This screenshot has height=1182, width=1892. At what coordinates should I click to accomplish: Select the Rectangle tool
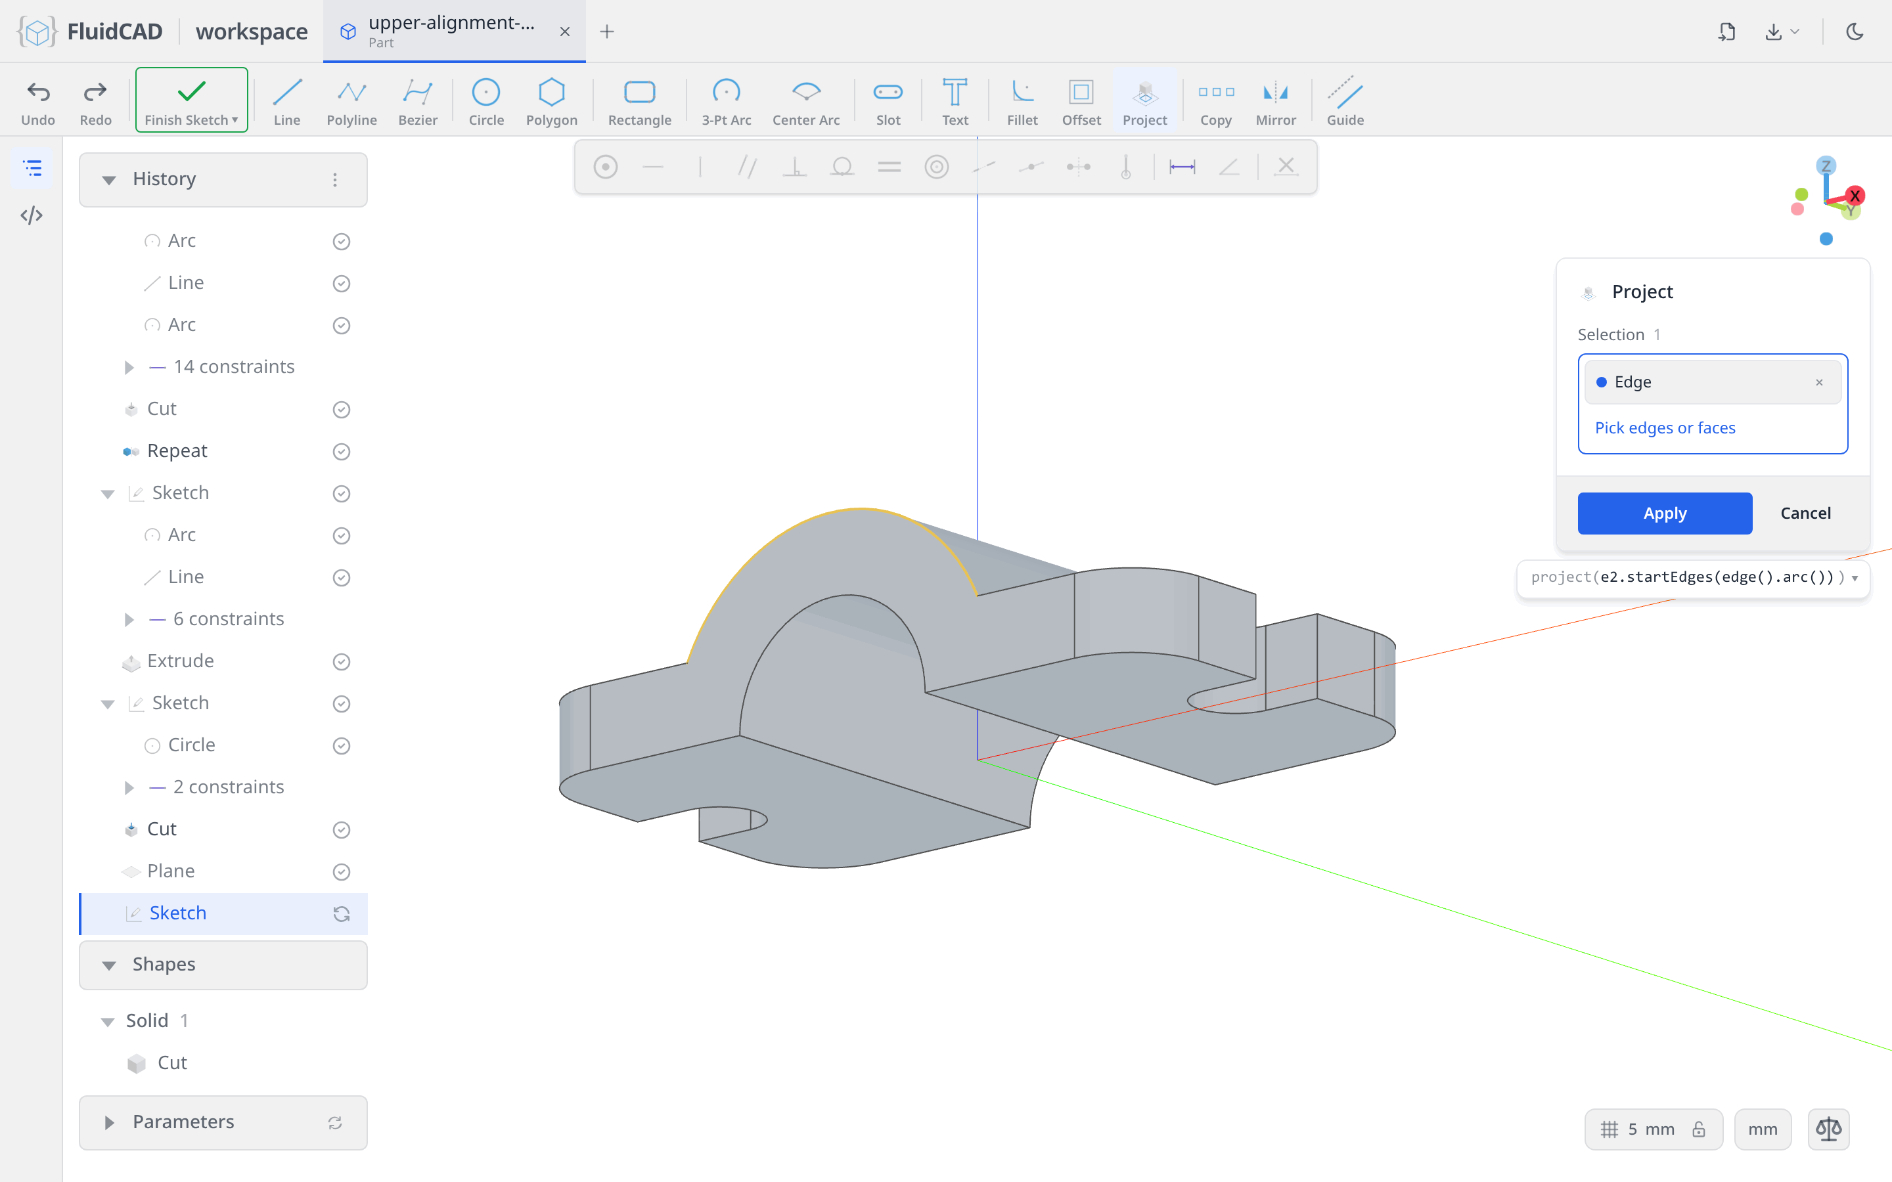pos(639,102)
